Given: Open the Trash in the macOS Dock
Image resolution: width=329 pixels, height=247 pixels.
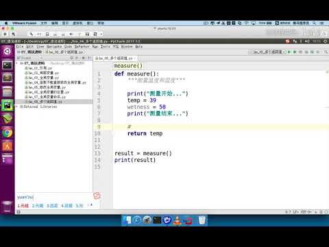Looking at the screenshot, I should pos(202,220).
